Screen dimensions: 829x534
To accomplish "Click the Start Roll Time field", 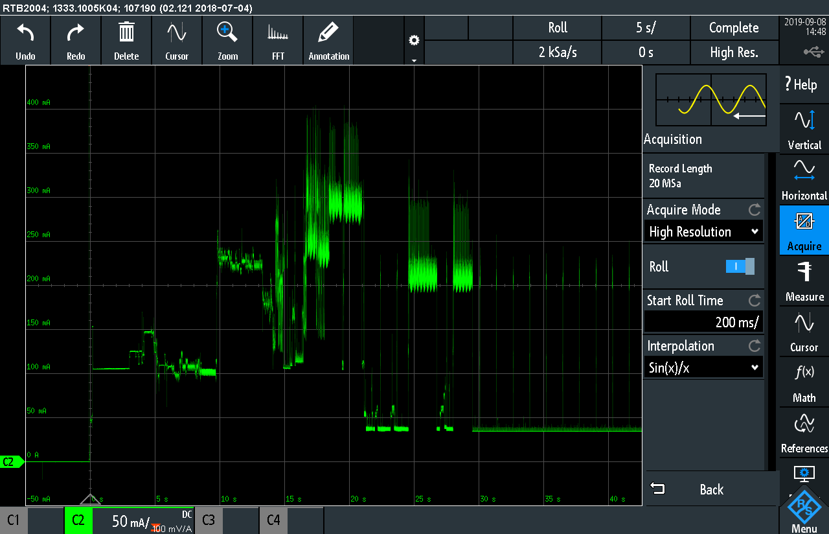I will tap(703, 321).
